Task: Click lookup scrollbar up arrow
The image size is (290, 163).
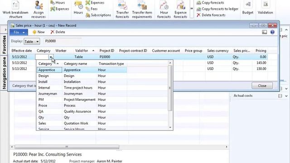Action: coord(170,63)
